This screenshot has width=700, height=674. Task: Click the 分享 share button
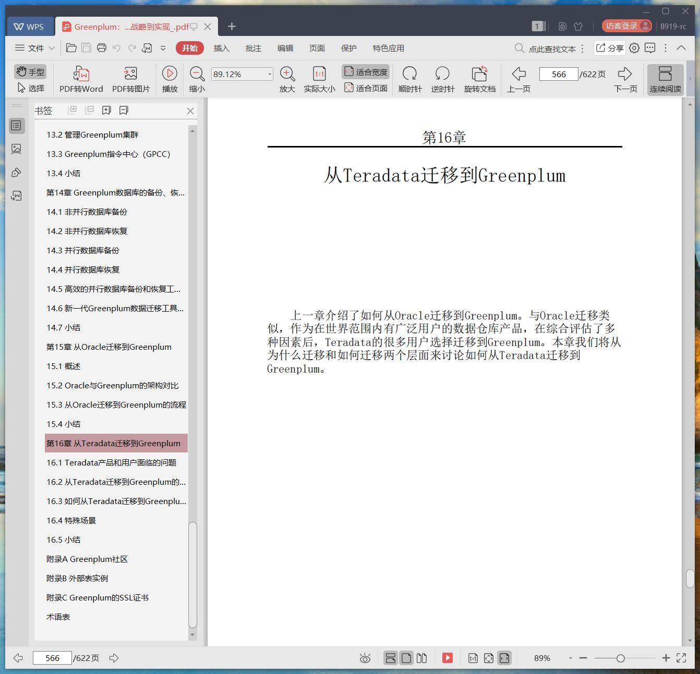[609, 48]
